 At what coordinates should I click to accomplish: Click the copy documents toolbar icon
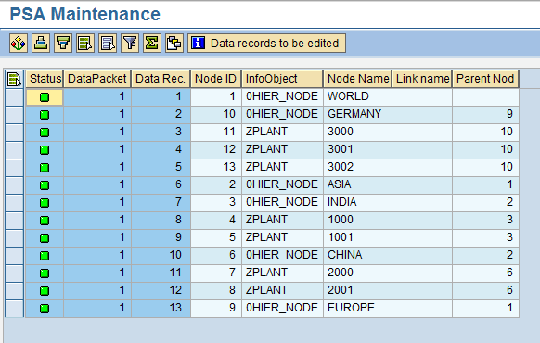174,44
